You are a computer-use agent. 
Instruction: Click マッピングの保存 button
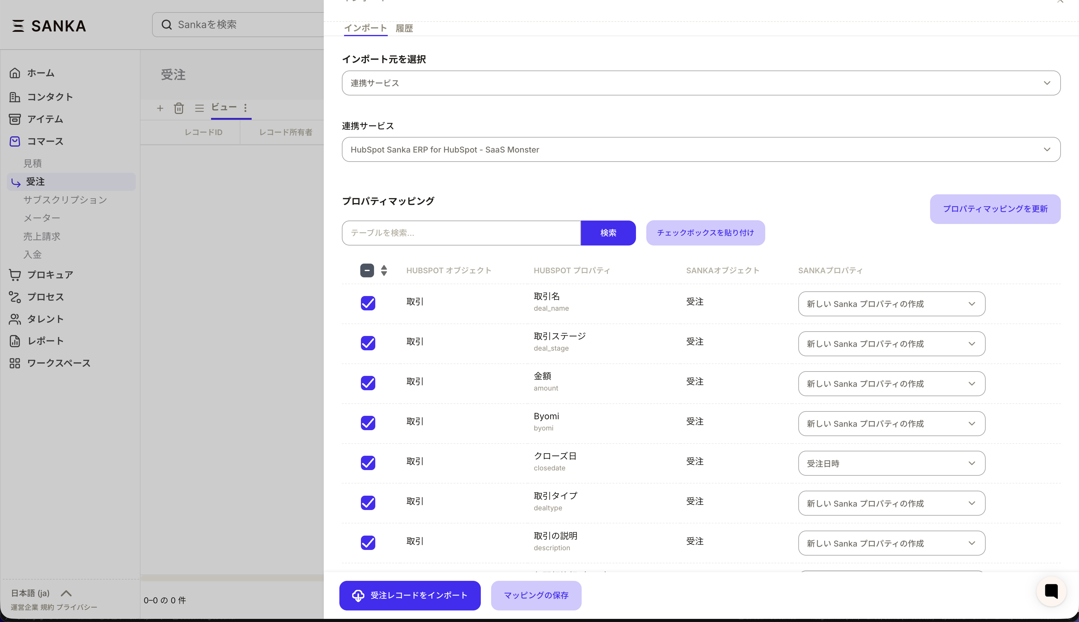pos(536,595)
